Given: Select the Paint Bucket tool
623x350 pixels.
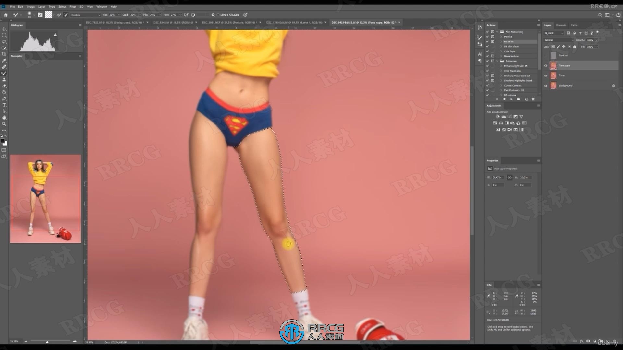Looking at the screenshot, I should coord(4,92).
